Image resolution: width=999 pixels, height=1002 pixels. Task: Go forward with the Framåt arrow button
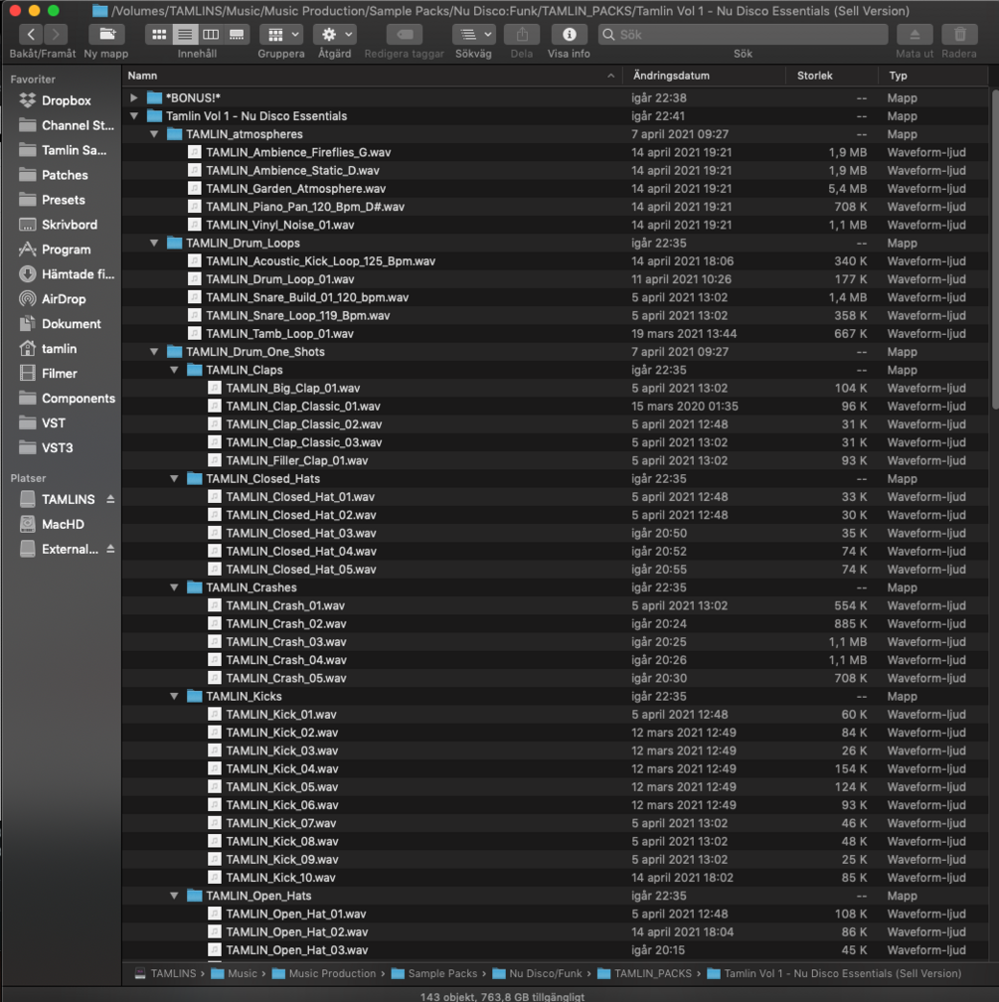click(x=56, y=35)
